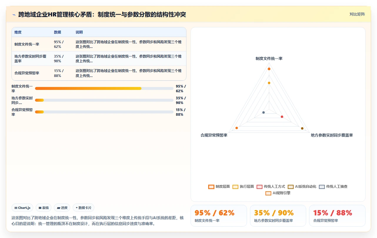Open the 95% / 62% data card

click(x=218, y=216)
